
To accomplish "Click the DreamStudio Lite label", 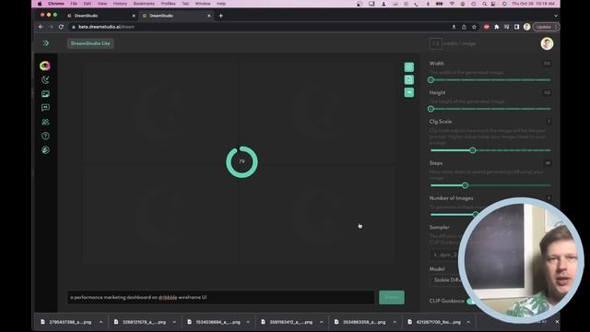I will [x=90, y=43].
